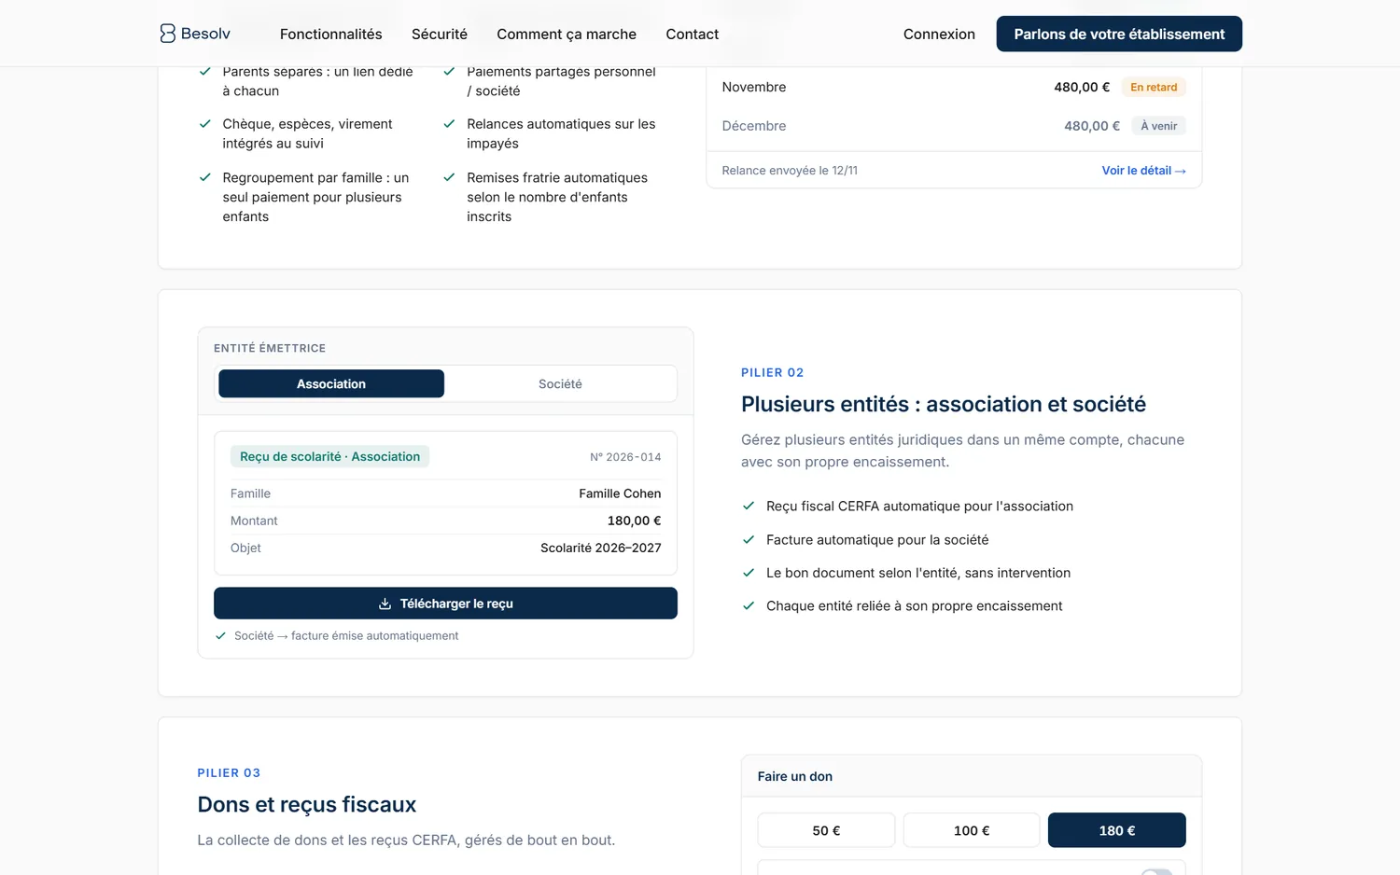Click the download icon in Télécharger button
The image size is (1400, 875).
[385, 604]
